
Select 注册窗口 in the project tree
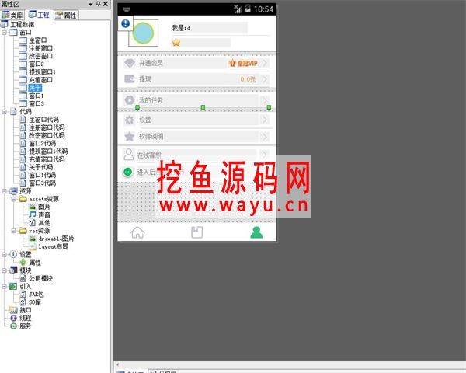point(40,48)
